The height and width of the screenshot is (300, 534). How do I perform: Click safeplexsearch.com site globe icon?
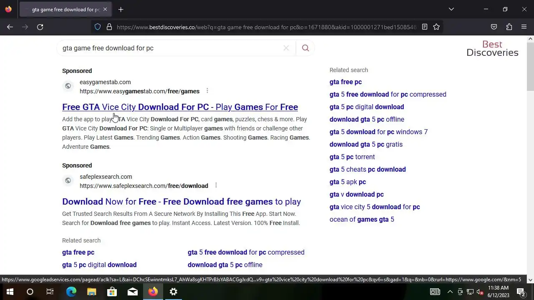tap(68, 181)
